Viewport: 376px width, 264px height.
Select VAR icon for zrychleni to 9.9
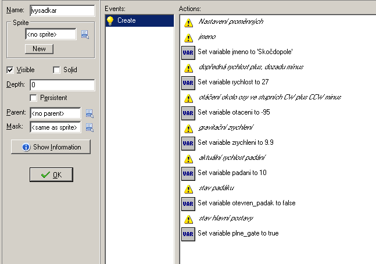[x=188, y=143]
